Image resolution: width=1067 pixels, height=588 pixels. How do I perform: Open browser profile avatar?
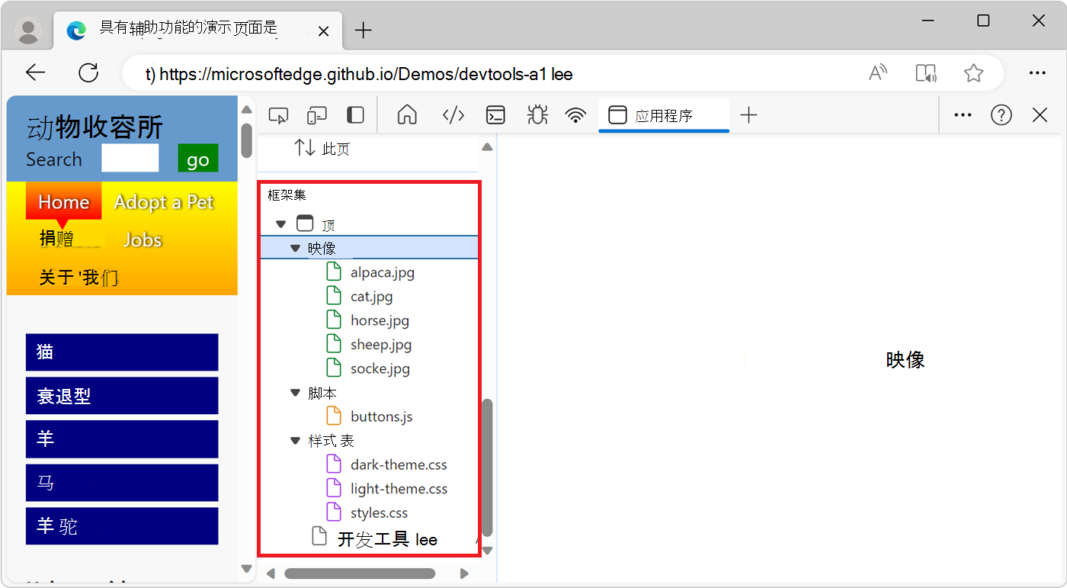(29, 31)
